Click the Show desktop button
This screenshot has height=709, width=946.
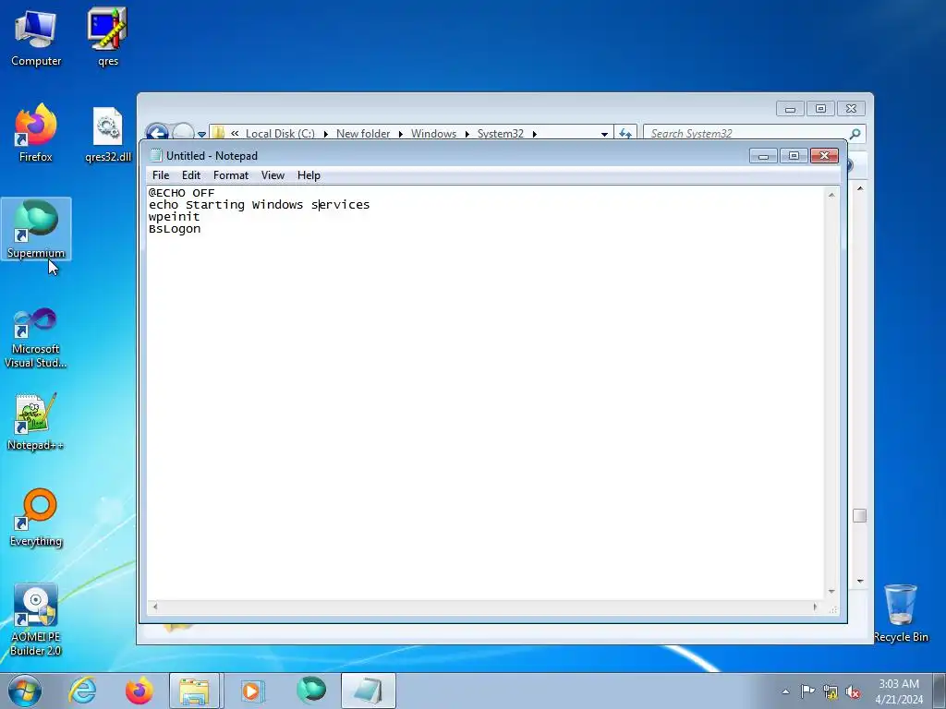pos(940,691)
